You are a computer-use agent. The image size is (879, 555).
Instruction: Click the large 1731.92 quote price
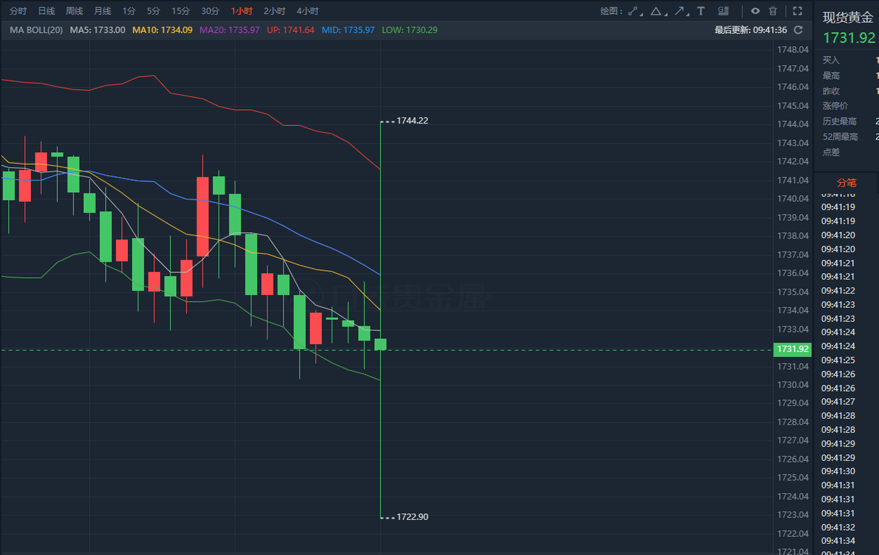[849, 38]
